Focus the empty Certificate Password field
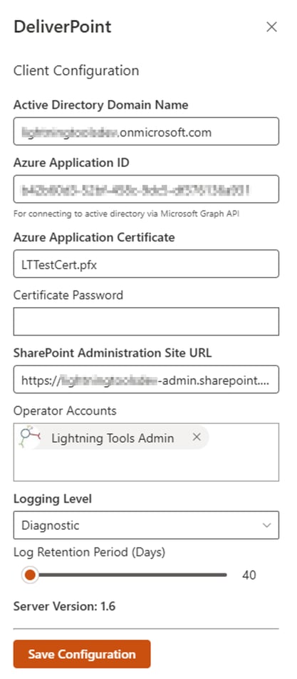The height and width of the screenshot is (679, 297). pos(146,321)
